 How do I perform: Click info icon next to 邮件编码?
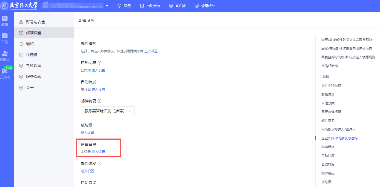point(99,101)
